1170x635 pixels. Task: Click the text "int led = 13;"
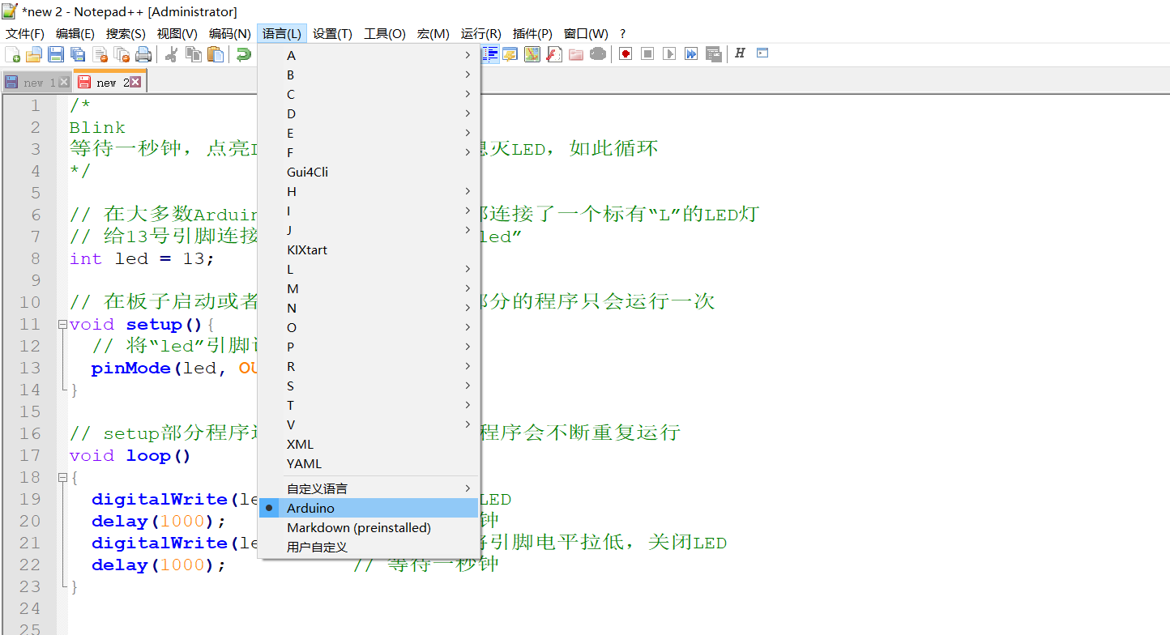[x=142, y=258]
